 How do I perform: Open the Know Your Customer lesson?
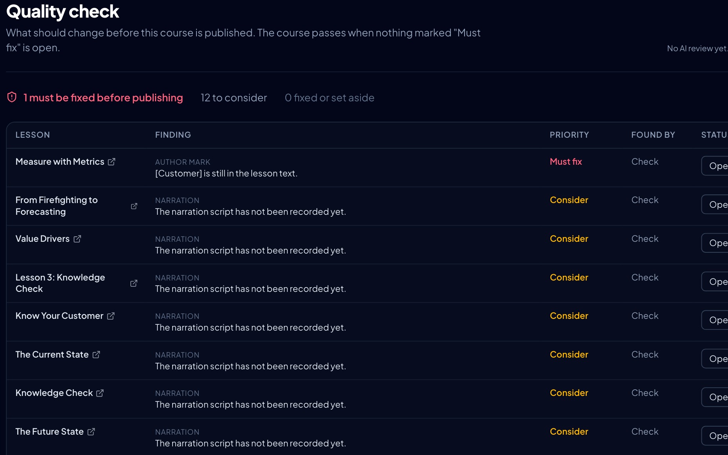(x=59, y=316)
